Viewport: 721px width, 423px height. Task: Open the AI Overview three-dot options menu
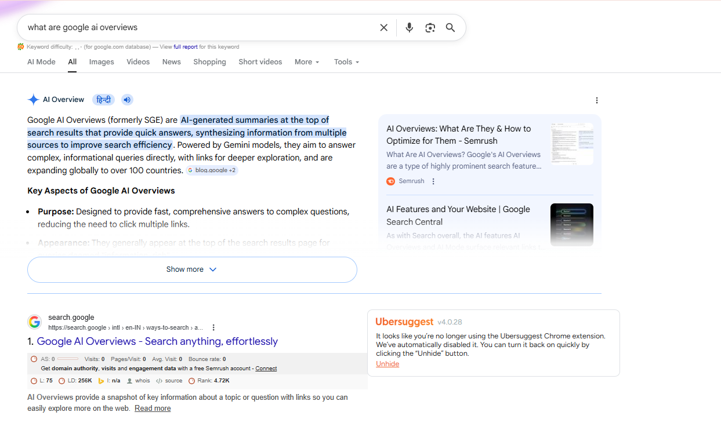click(597, 100)
